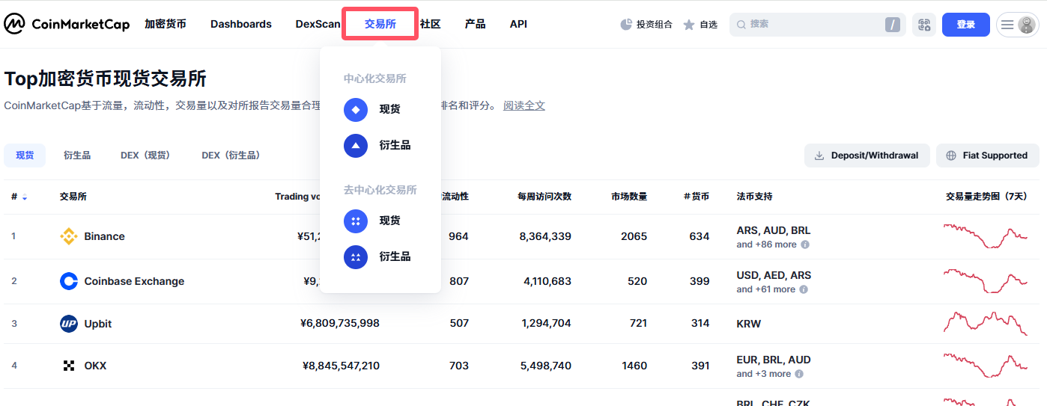Click the blue 登录 button
The image size is (1047, 406).
(965, 25)
